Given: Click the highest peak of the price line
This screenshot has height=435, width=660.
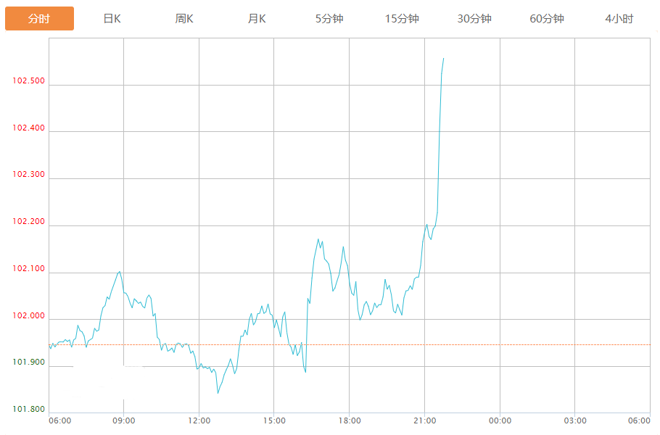Looking at the screenshot, I should tap(443, 58).
